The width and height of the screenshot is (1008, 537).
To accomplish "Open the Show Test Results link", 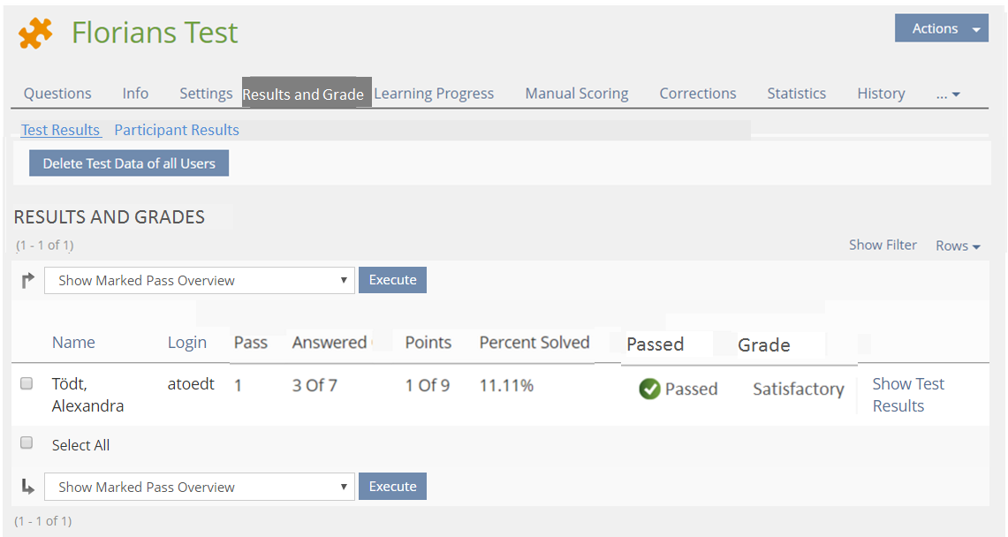I will click(907, 395).
